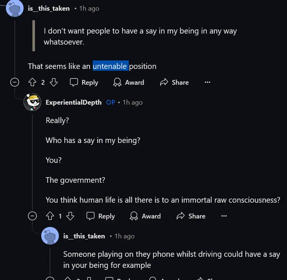Reply to ExperientialDepth's comment
Image resolution: width=287 pixels, height=280 pixels.
click(101, 216)
